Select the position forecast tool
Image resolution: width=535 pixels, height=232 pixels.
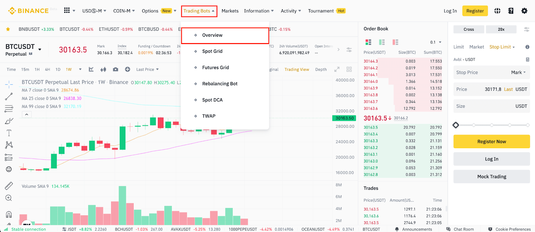click(x=9, y=157)
